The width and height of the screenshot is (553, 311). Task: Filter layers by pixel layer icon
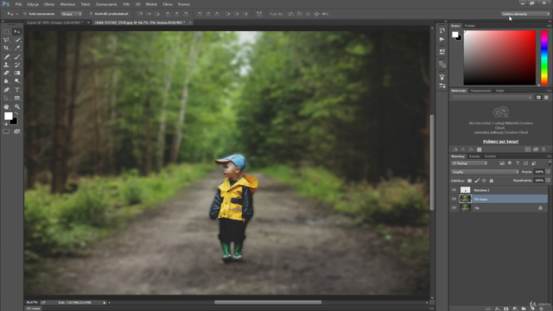502,163
